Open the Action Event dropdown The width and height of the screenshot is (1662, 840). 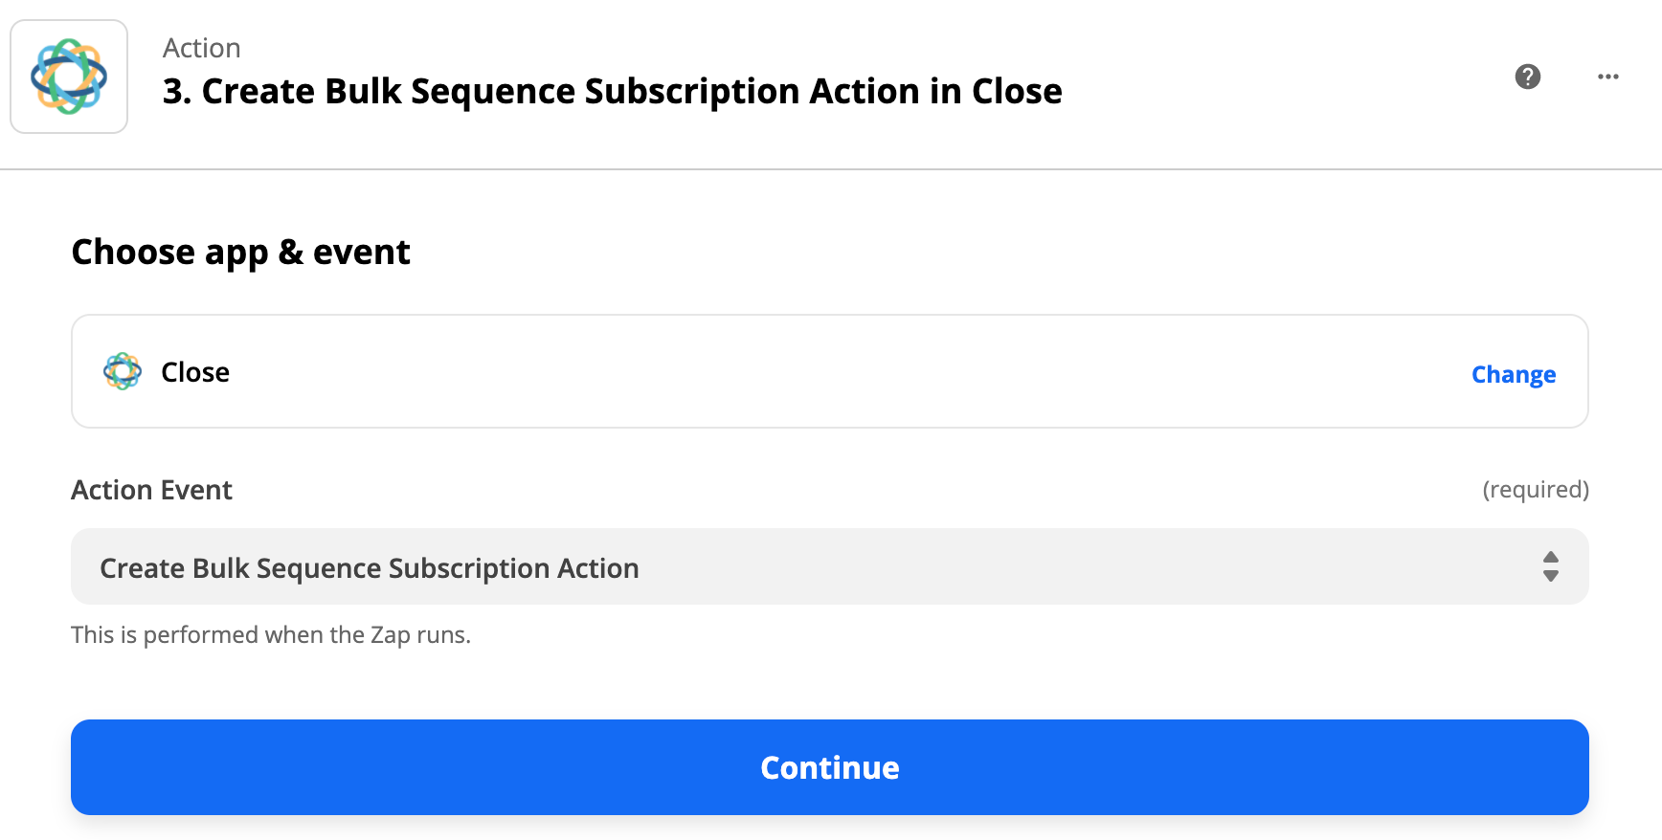pos(829,567)
